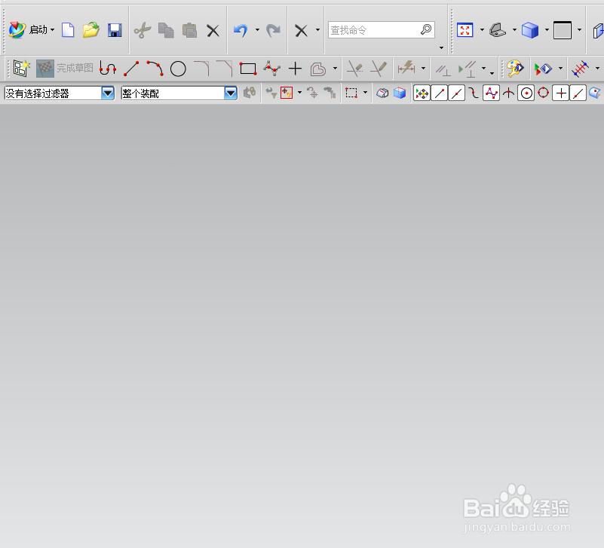The height and width of the screenshot is (548, 604).
Task: Click the X command icon before search field
Action: [301, 30]
